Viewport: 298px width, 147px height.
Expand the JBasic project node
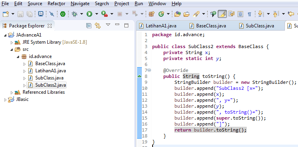[x=5, y=99]
